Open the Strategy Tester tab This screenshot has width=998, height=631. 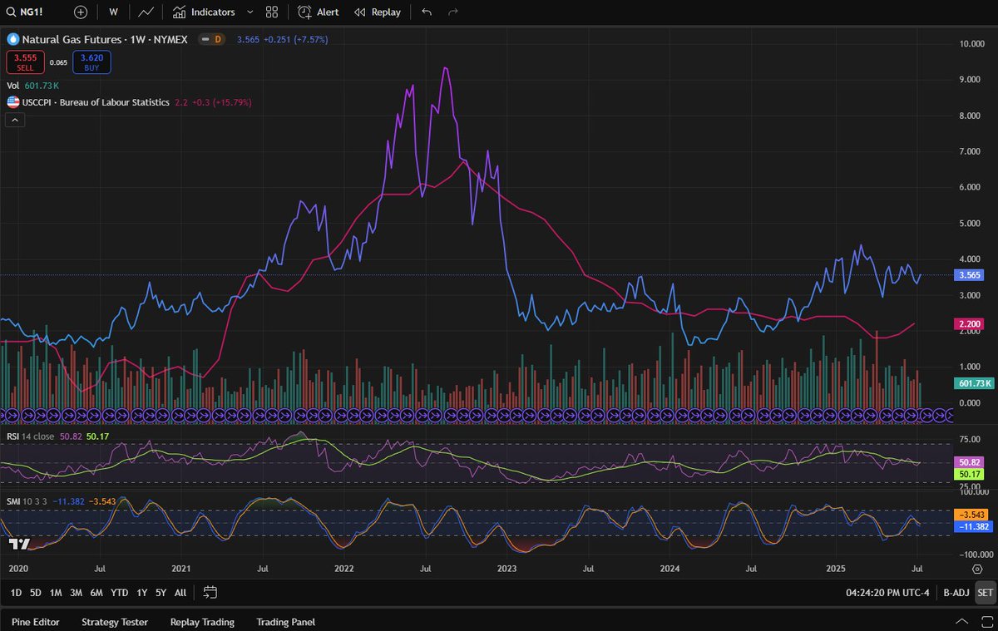pos(115,622)
